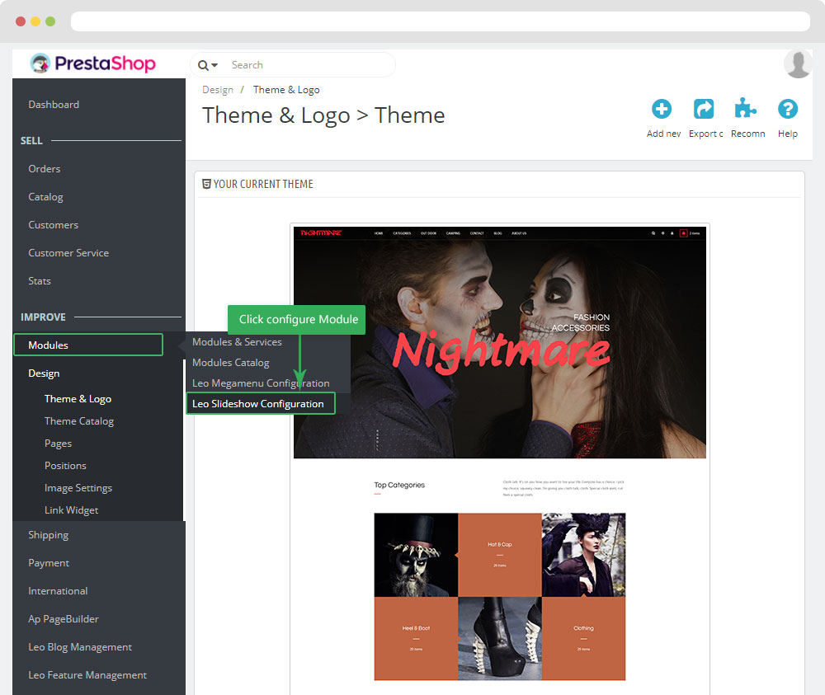
Task: Open Image Settings under Design
Action: click(x=78, y=488)
